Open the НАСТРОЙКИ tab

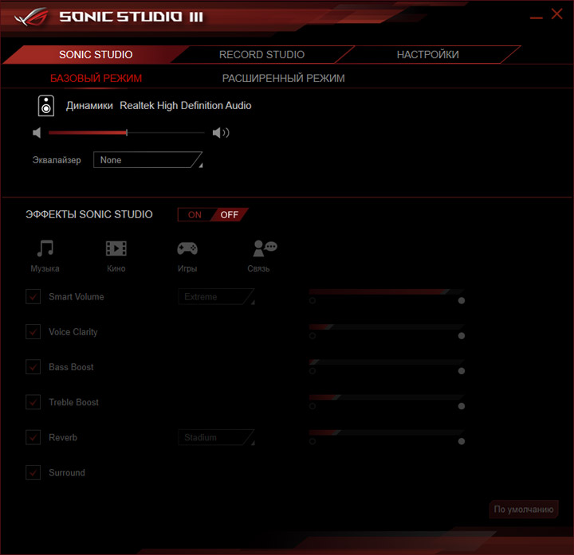click(427, 54)
